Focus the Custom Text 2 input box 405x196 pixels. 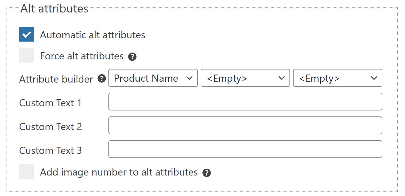[x=245, y=125]
